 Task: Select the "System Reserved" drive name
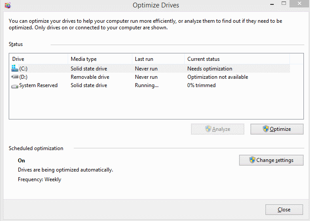pyautogui.click(x=38, y=85)
